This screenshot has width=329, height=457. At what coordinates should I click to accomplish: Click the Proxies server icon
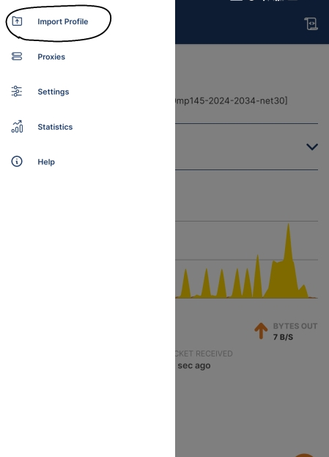pos(17,56)
